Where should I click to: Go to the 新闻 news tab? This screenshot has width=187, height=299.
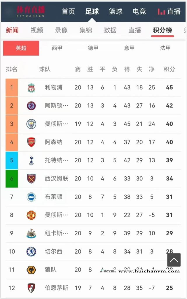(x=12, y=30)
